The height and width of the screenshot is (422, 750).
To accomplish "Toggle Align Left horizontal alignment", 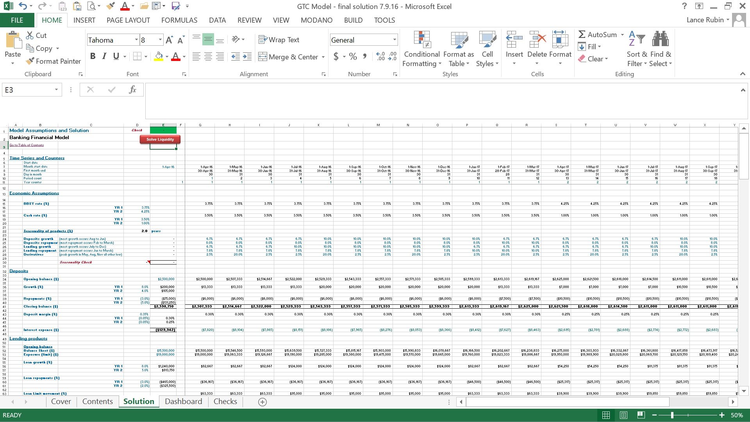I will point(196,57).
